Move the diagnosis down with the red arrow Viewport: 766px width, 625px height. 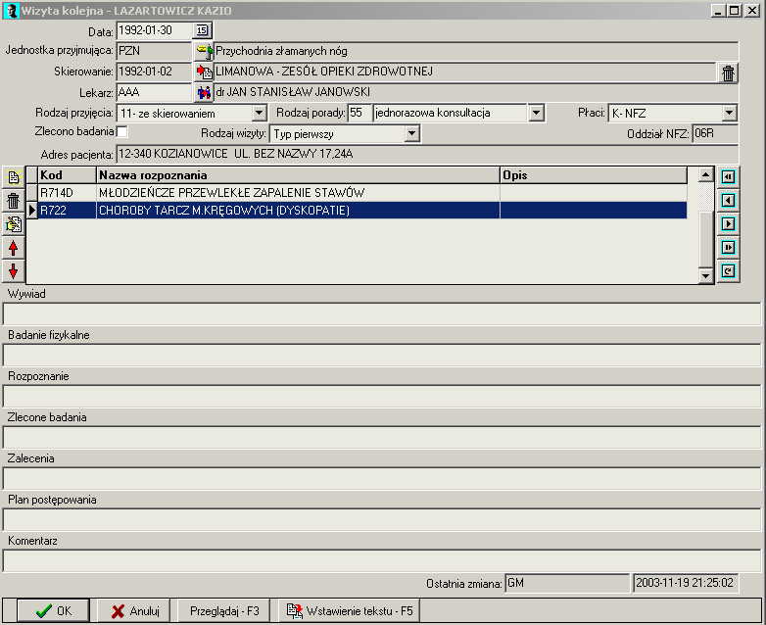[13, 271]
